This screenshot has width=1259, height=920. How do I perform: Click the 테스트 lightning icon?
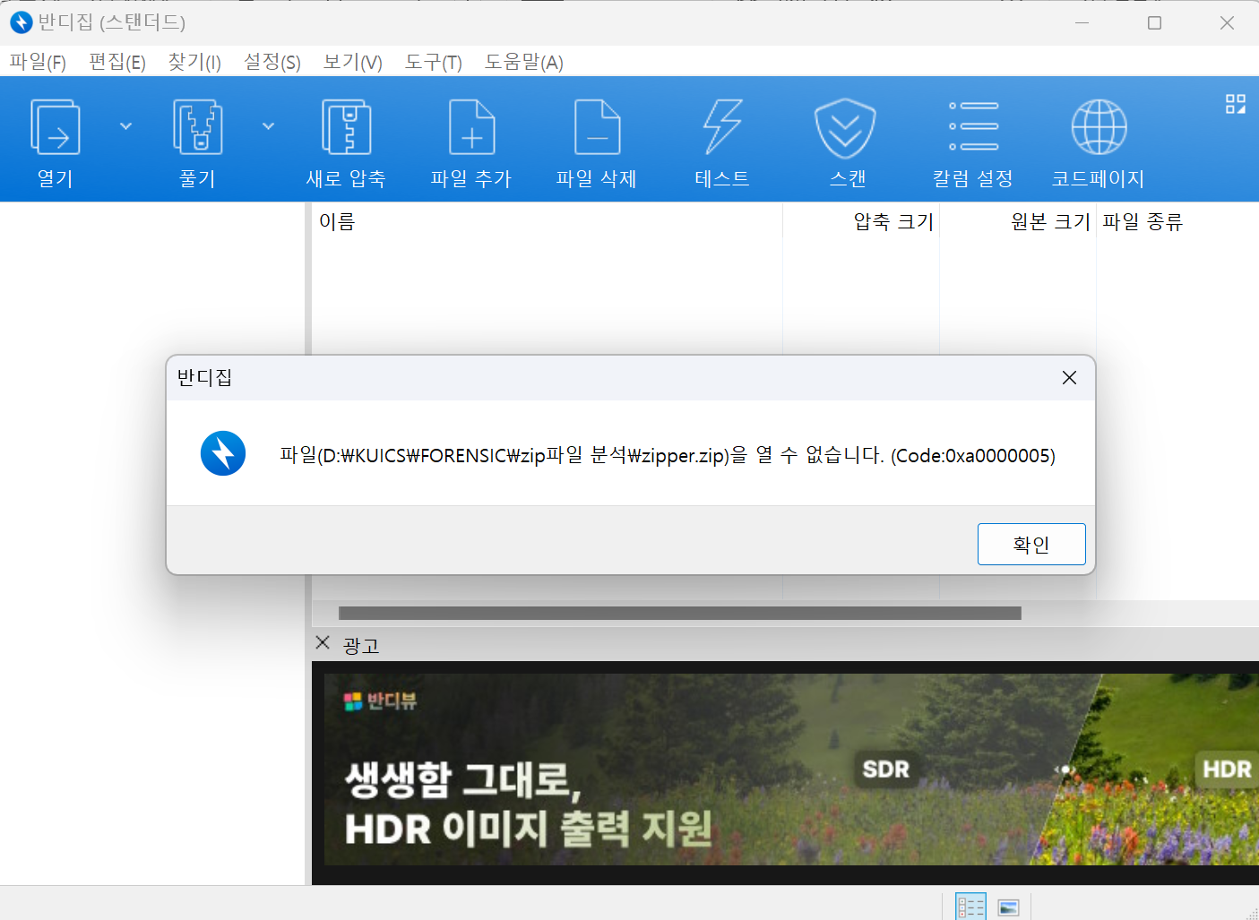point(722,127)
